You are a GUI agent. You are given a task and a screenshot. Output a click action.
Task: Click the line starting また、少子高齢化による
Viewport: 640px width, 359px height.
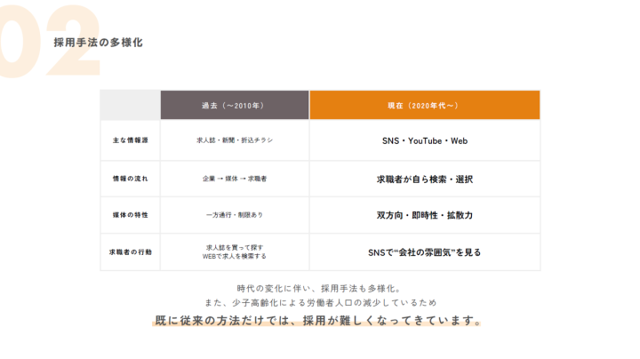coord(320,303)
